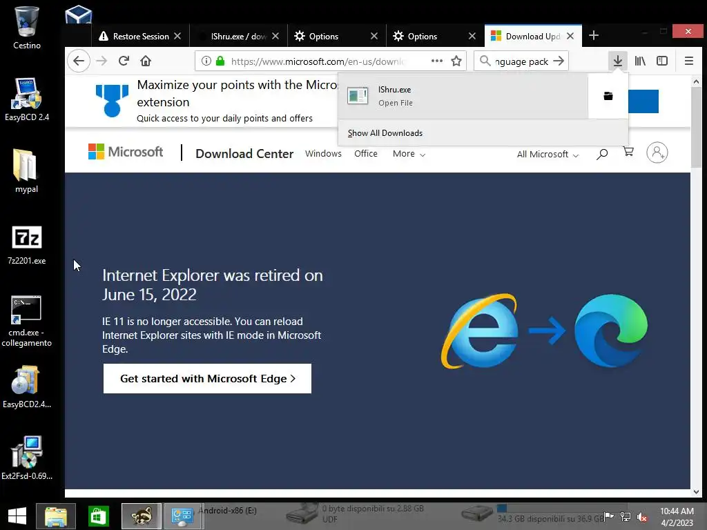Click the Microsoft Rewards medal icon
The height and width of the screenshot is (530, 707).
[x=112, y=101]
